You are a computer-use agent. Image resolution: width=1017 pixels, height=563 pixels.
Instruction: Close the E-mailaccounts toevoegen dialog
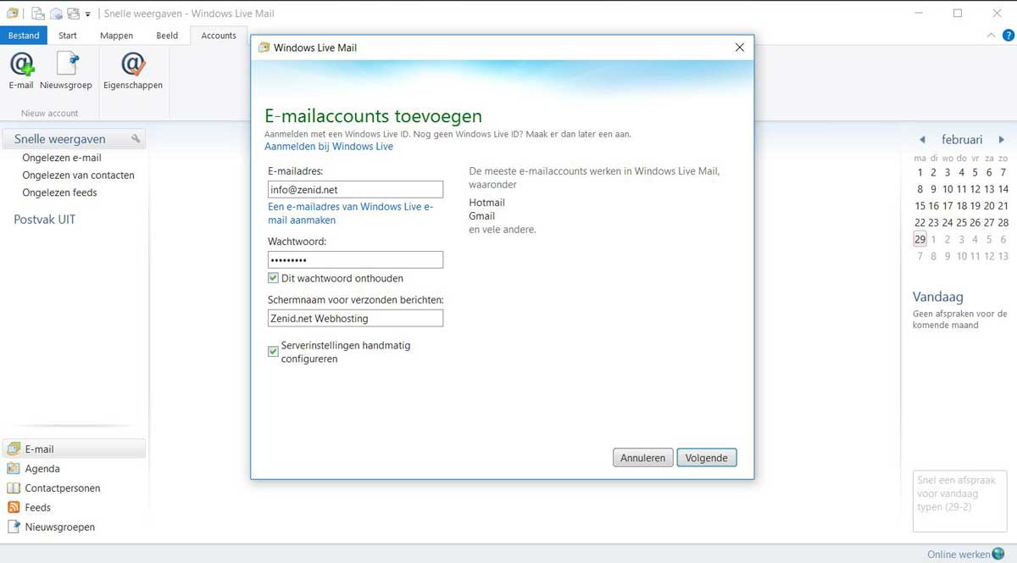(x=740, y=47)
